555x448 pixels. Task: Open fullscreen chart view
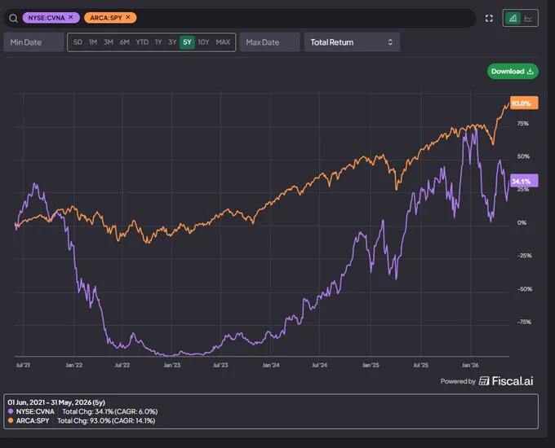[489, 19]
